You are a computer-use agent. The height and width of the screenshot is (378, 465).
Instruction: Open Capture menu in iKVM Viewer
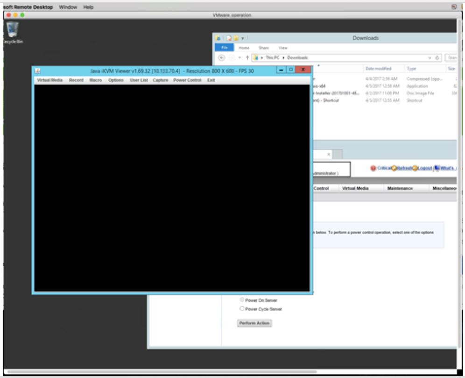coord(161,80)
